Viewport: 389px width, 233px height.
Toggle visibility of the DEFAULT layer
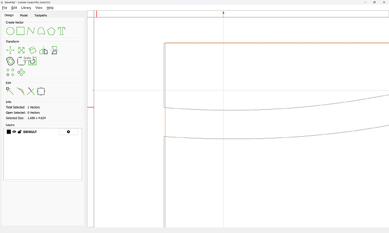tap(14, 132)
